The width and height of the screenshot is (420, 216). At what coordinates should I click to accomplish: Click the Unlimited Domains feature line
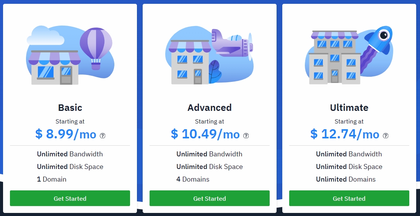point(346,179)
